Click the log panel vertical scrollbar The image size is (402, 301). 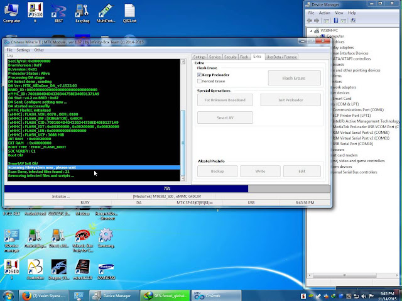coord(183,120)
